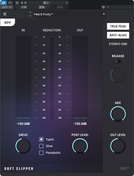This screenshot has width=134, height=176.
Task: Click the 自动: 关 automation button
Action: tap(7, 7)
